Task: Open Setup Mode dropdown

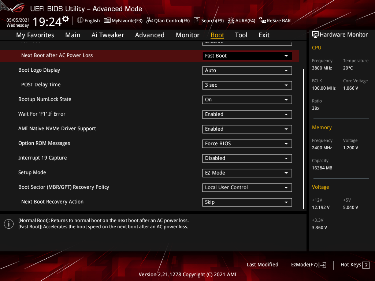Action: click(x=247, y=173)
